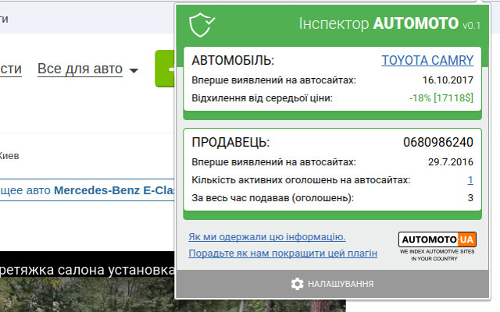
Task: Click the "Інспектор AUTOMOTO" title text
Action: pos(379,23)
